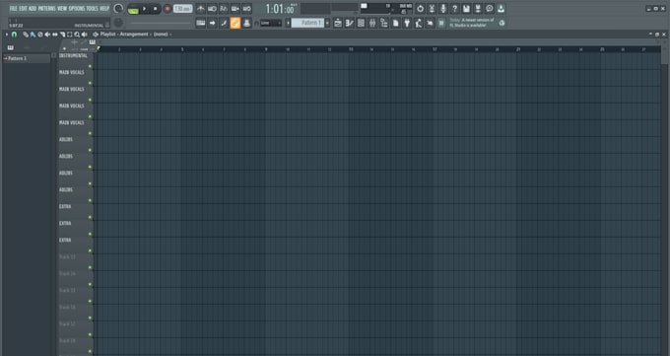Open the FILE menu
The height and width of the screenshot is (356, 670).
[x=13, y=8]
